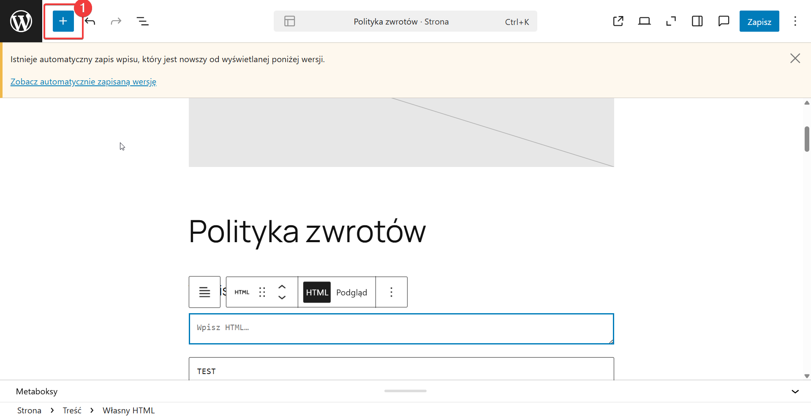Select Treść in the breadcrumb
Viewport: 811px width, 418px height.
click(72, 410)
